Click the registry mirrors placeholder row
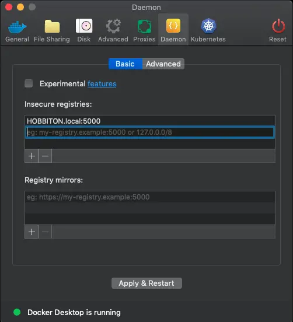 click(x=150, y=197)
